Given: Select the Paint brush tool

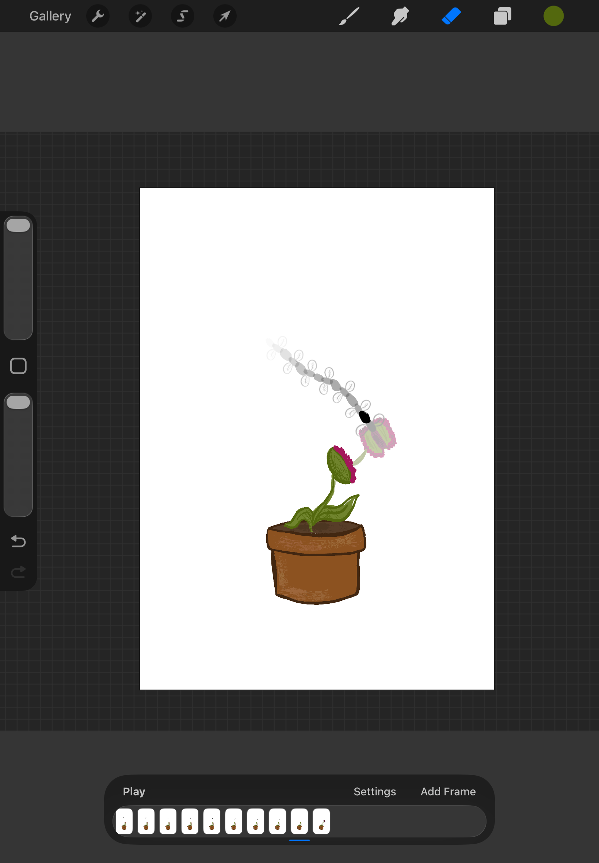Looking at the screenshot, I should [x=349, y=16].
